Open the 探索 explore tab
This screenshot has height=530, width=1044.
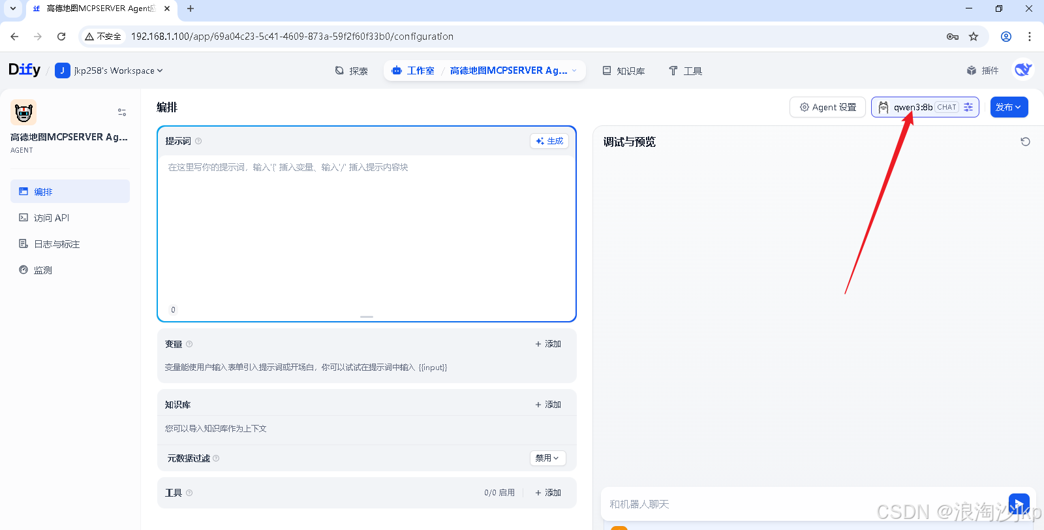pos(351,70)
